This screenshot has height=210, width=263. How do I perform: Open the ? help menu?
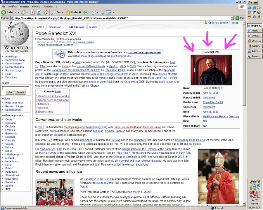(57, 6)
